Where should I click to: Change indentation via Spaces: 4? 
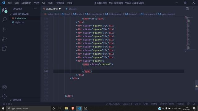pos(127,104)
